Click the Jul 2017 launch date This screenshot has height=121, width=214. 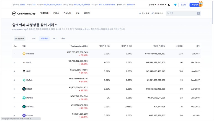pos(196,54)
